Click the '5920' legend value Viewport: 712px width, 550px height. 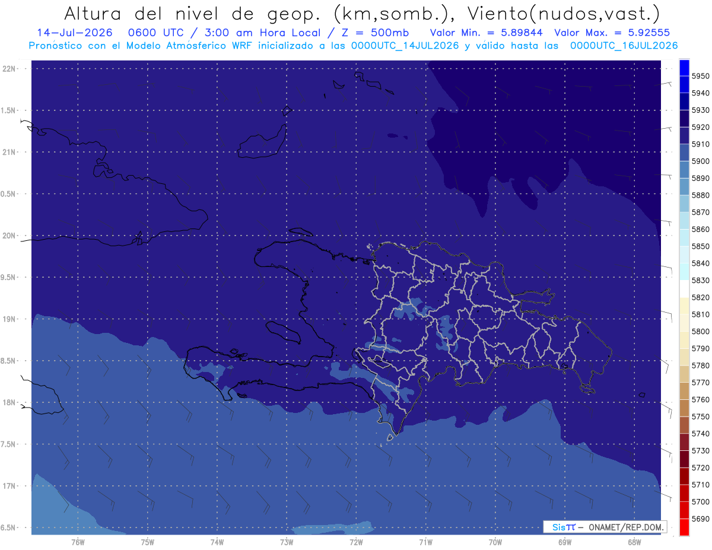(x=701, y=127)
